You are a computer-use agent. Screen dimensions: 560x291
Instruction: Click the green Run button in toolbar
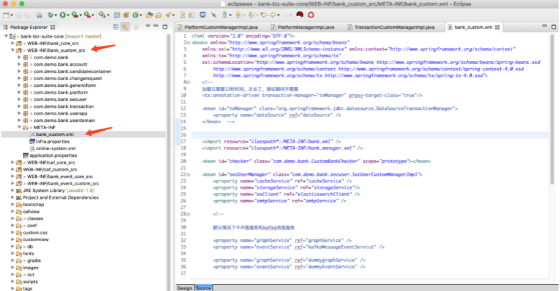pyautogui.click(x=63, y=13)
